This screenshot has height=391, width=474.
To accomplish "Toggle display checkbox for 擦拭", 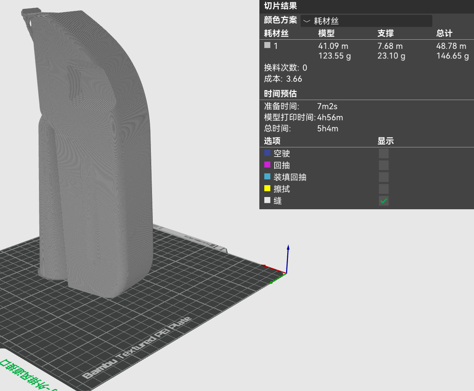I will 383,189.
